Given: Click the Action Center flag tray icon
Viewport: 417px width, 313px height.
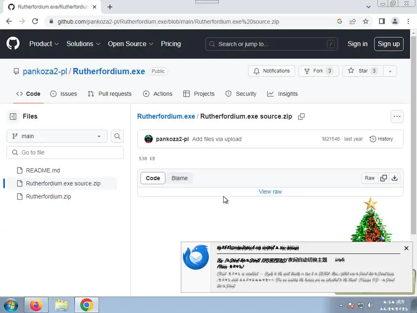Looking at the screenshot, I should tap(351, 305).
